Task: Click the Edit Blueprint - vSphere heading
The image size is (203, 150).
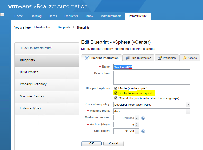Action: pos(116,42)
